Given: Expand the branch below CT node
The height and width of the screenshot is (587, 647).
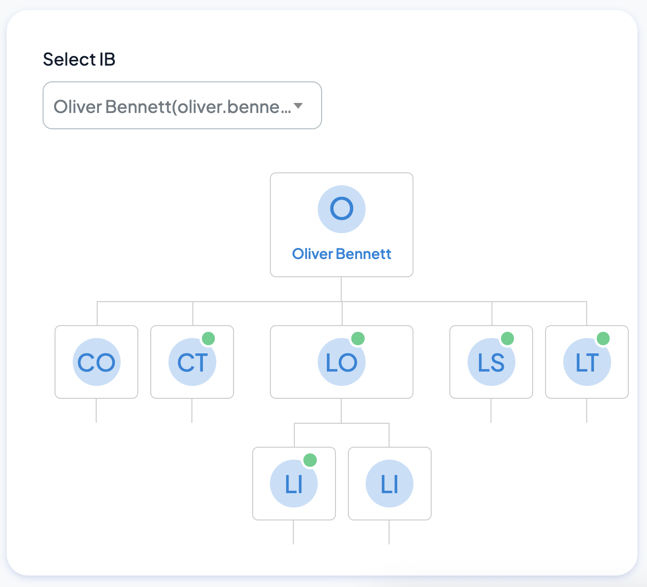Looking at the screenshot, I should click(x=192, y=410).
